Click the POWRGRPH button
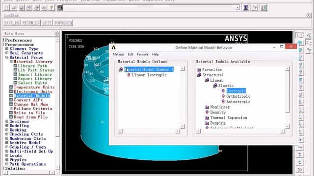Screen dimensions: 314x176 (63, 23)
